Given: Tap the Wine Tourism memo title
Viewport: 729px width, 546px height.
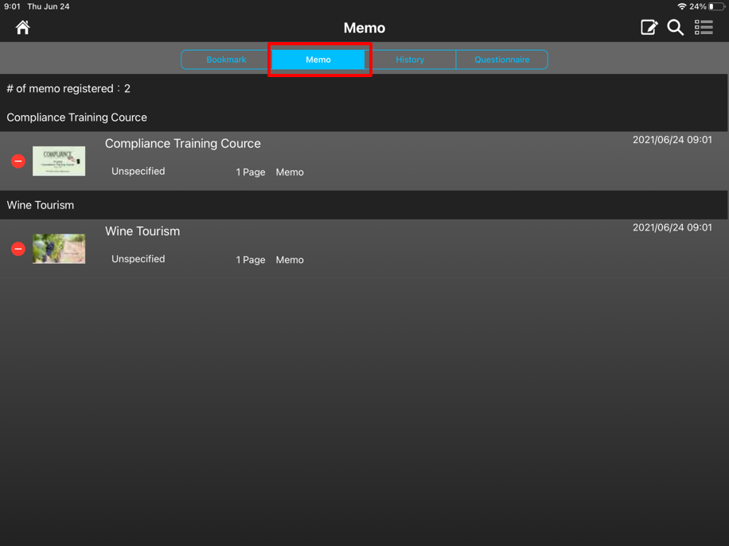Looking at the screenshot, I should point(142,231).
